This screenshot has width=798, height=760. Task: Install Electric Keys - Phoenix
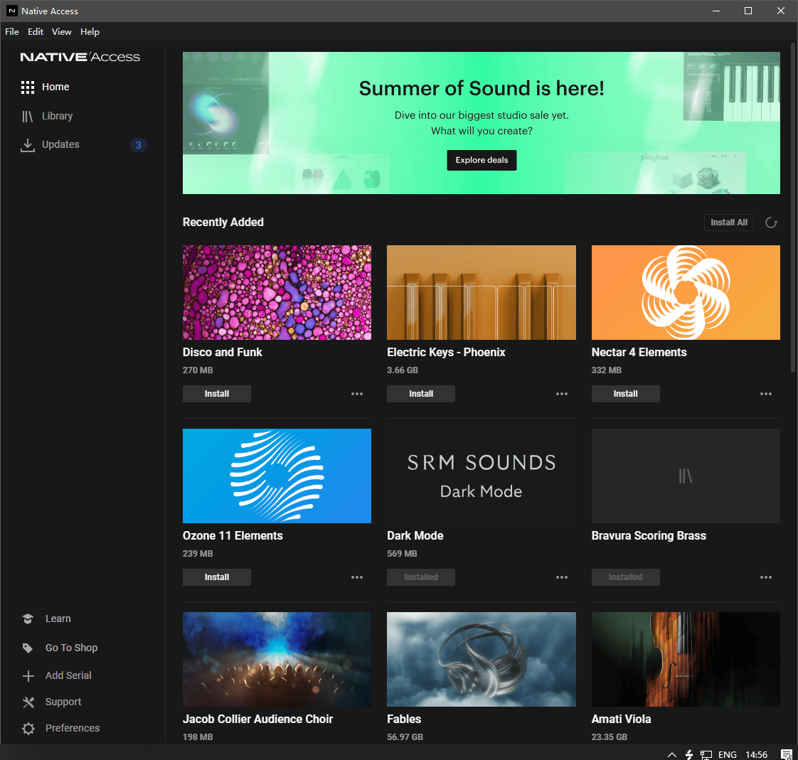(421, 394)
